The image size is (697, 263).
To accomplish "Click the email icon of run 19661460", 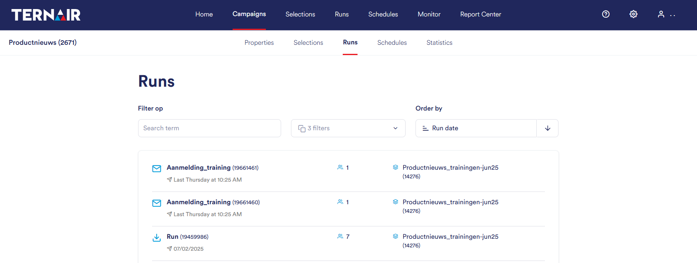I will pyautogui.click(x=157, y=203).
